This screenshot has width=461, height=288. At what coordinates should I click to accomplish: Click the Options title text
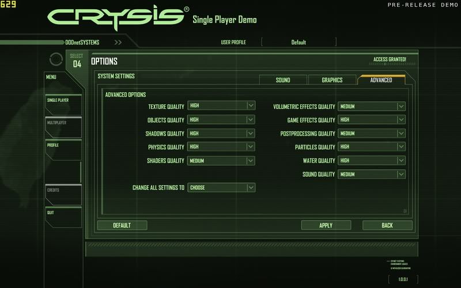pyautogui.click(x=104, y=62)
